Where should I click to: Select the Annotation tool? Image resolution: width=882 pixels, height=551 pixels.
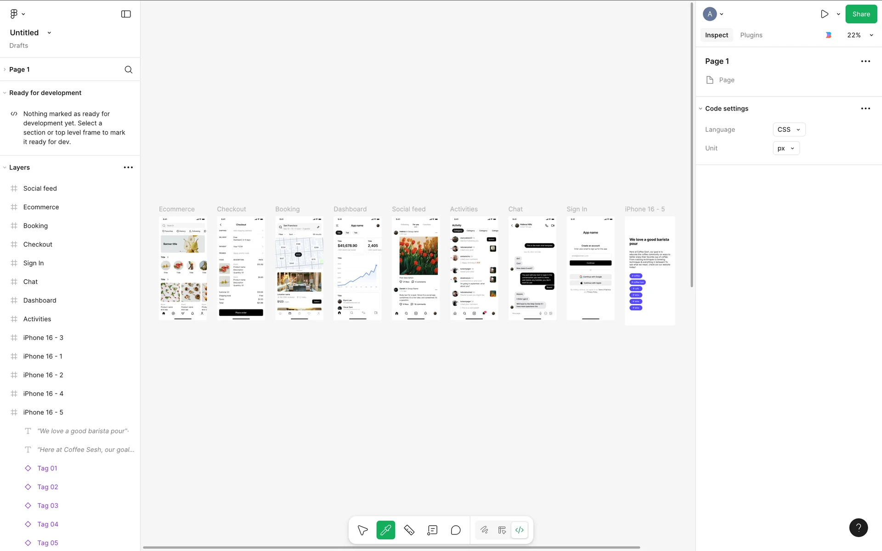(x=432, y=530)
